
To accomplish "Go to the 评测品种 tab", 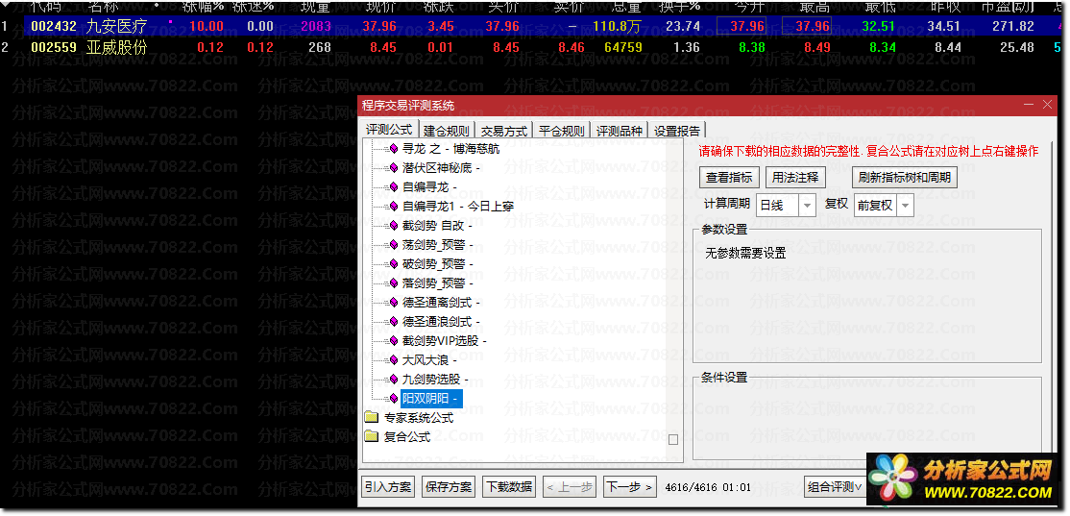I will pyautogui.click(x=619, y=131).
